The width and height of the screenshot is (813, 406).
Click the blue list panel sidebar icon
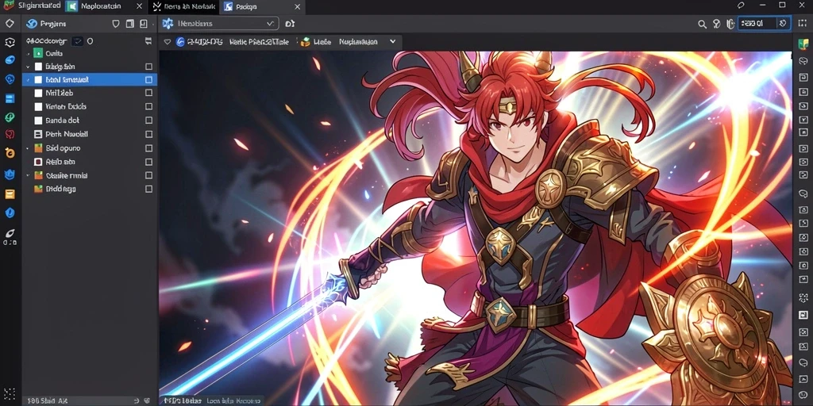pos(10,98)
